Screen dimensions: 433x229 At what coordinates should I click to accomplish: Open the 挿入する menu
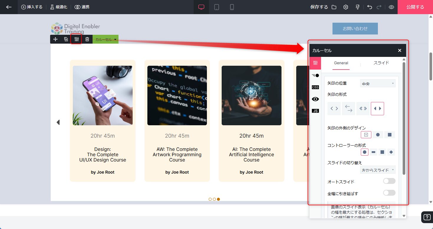pos(32,7)
